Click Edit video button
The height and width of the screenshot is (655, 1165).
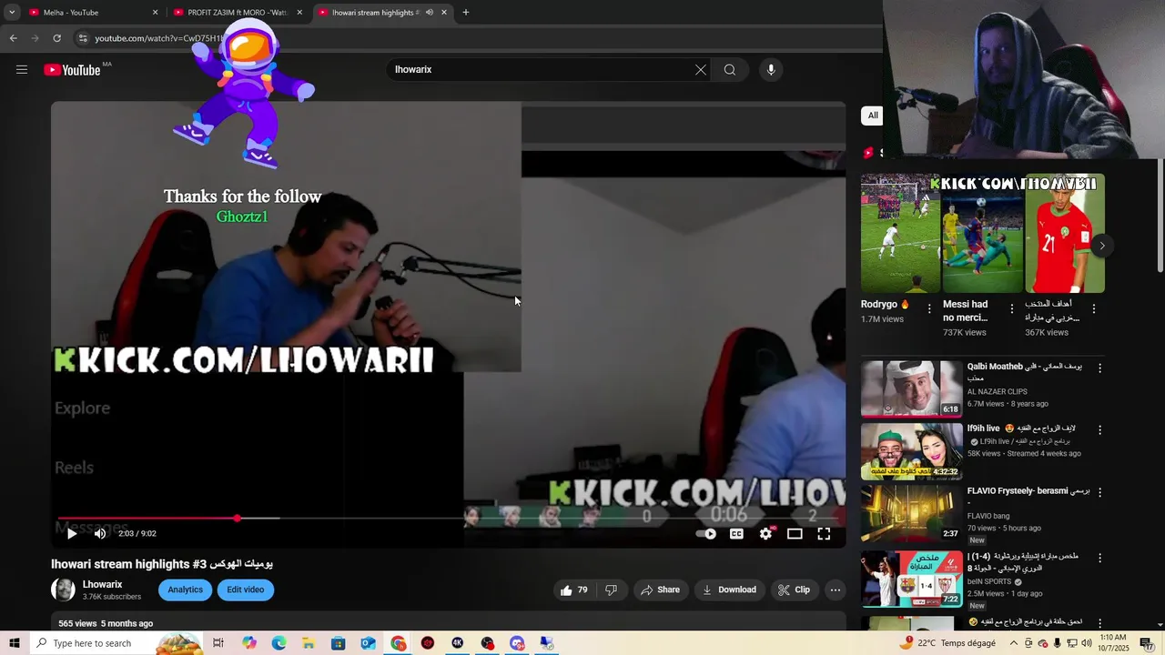click(246, 589)
